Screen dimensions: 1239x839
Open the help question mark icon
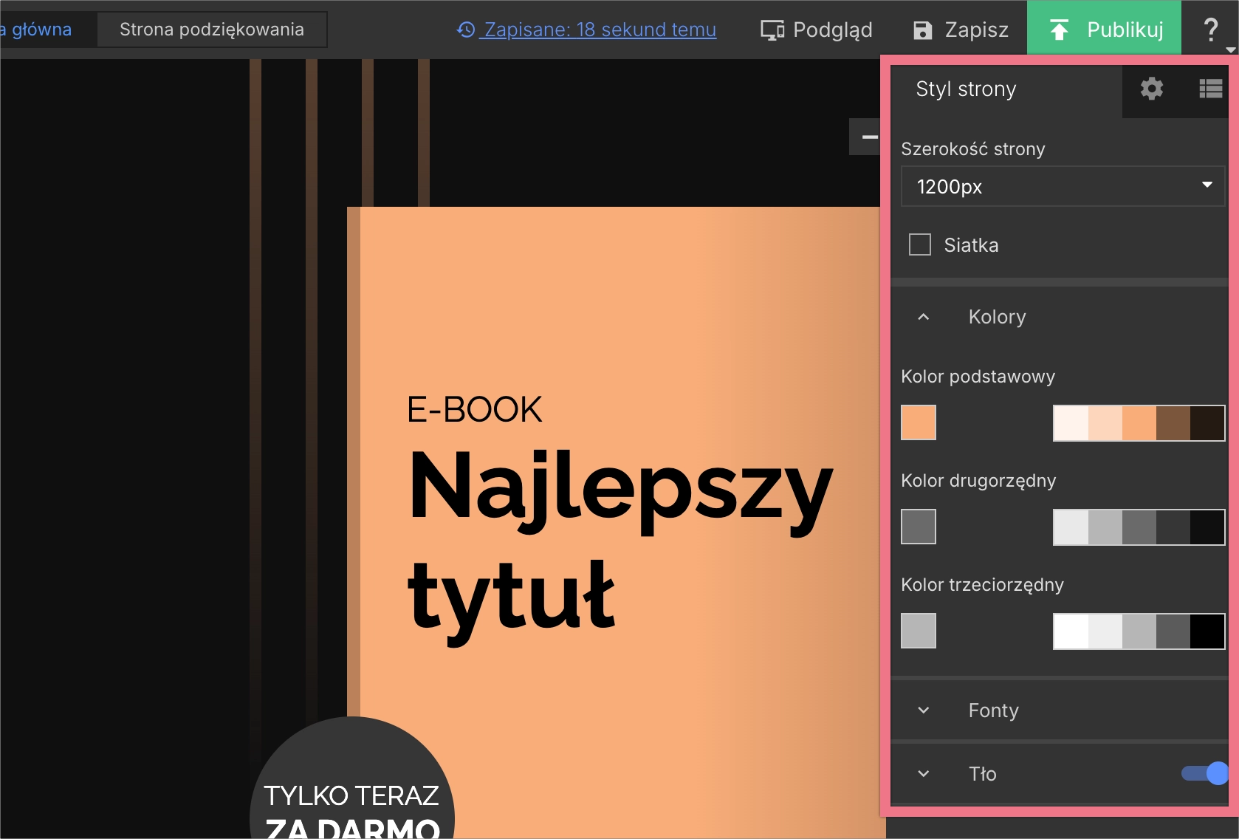[x=1212, y=30]
